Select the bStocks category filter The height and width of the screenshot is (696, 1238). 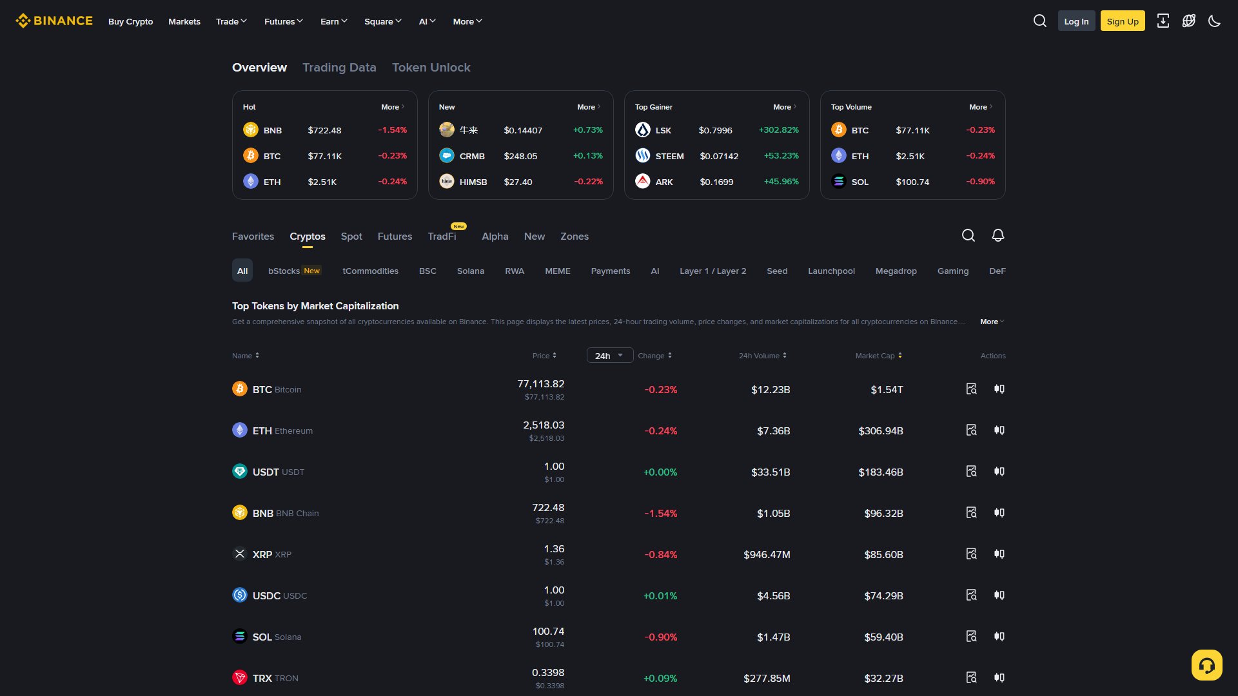point(295,271)
